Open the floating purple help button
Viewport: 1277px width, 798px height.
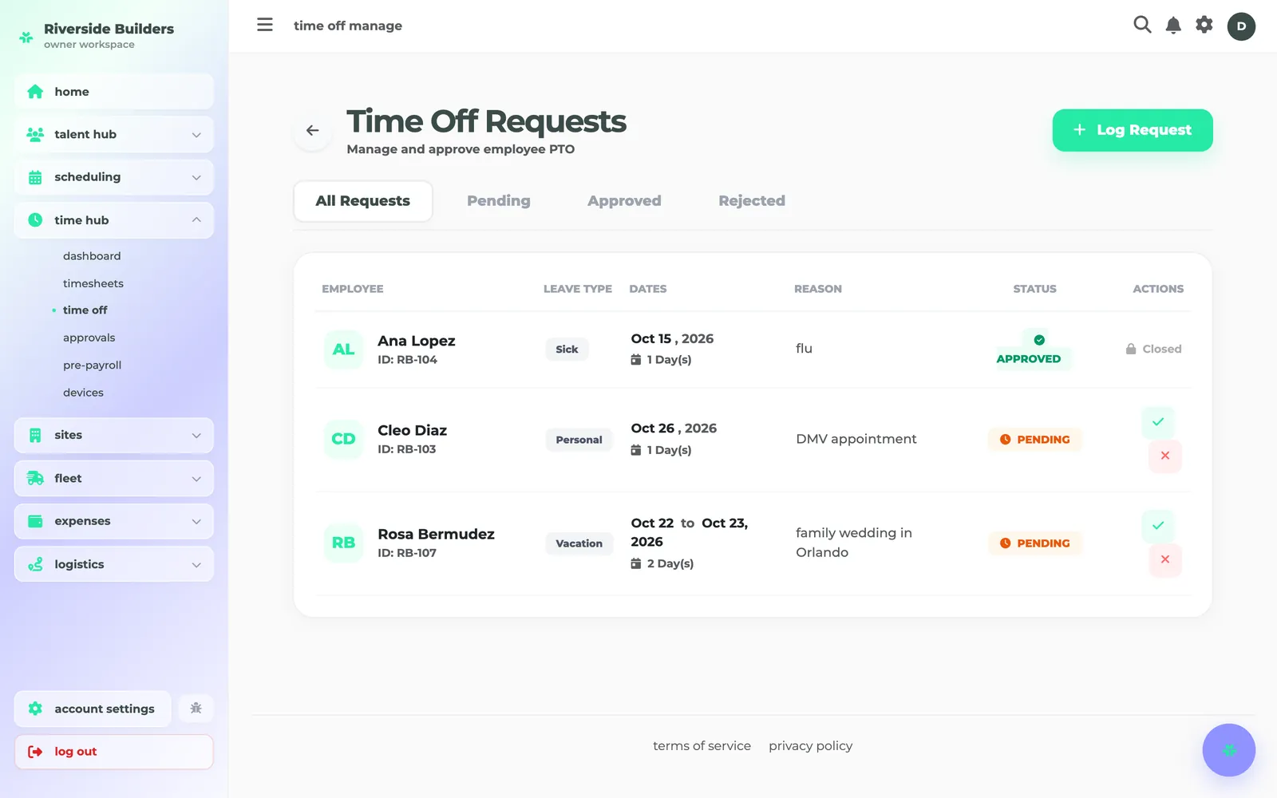[1229, 750]
